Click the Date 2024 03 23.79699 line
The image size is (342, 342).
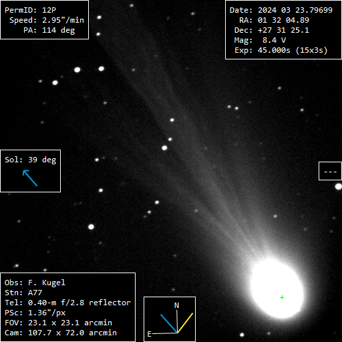281,10
